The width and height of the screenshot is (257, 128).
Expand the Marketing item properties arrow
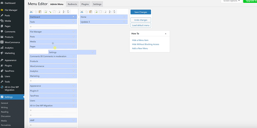coord(74,76)
